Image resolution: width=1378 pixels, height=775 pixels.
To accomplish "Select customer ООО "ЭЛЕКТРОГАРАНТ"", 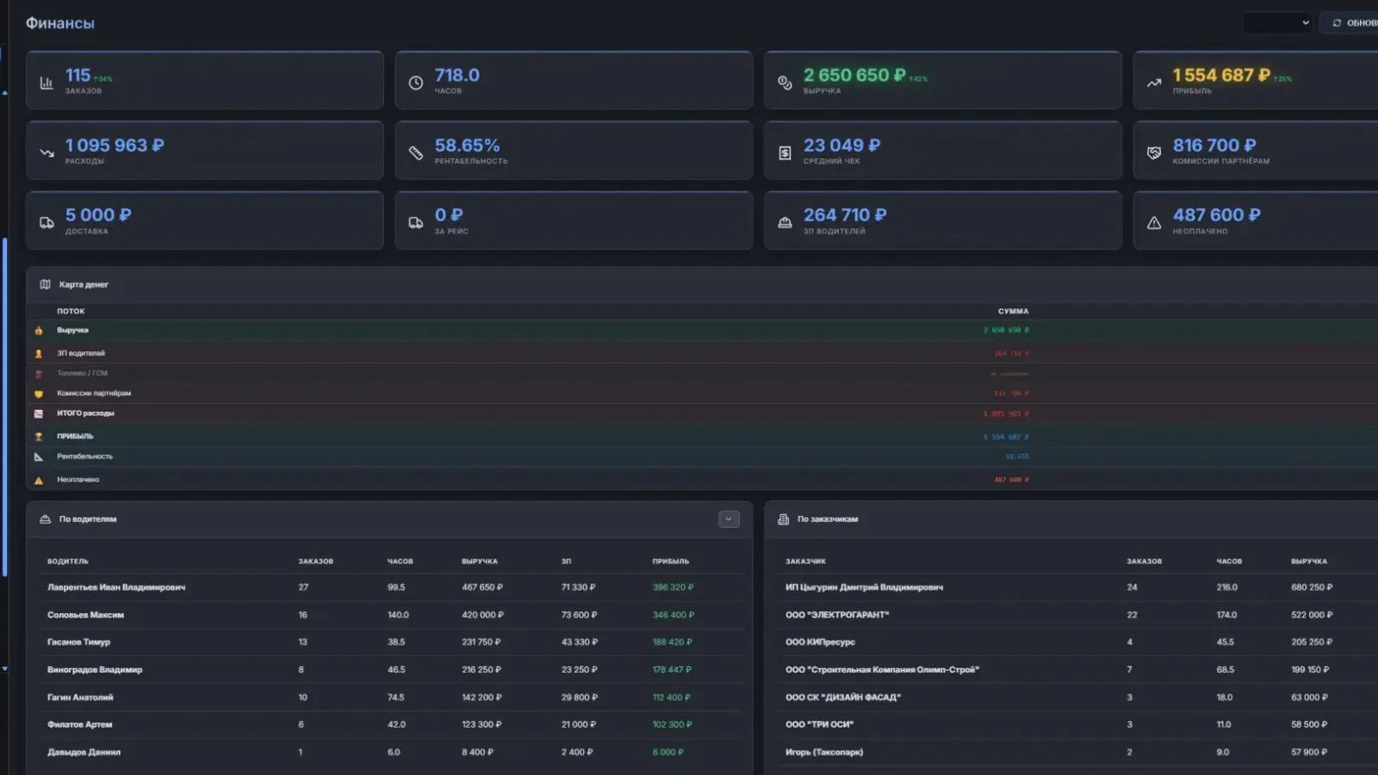I will 837,615.
